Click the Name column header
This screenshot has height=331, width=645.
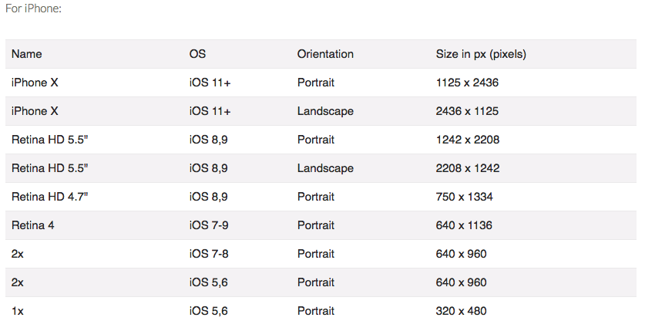(27, 54)
